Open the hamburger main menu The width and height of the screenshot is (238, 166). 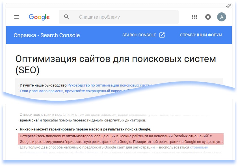[x=16, y=17]
